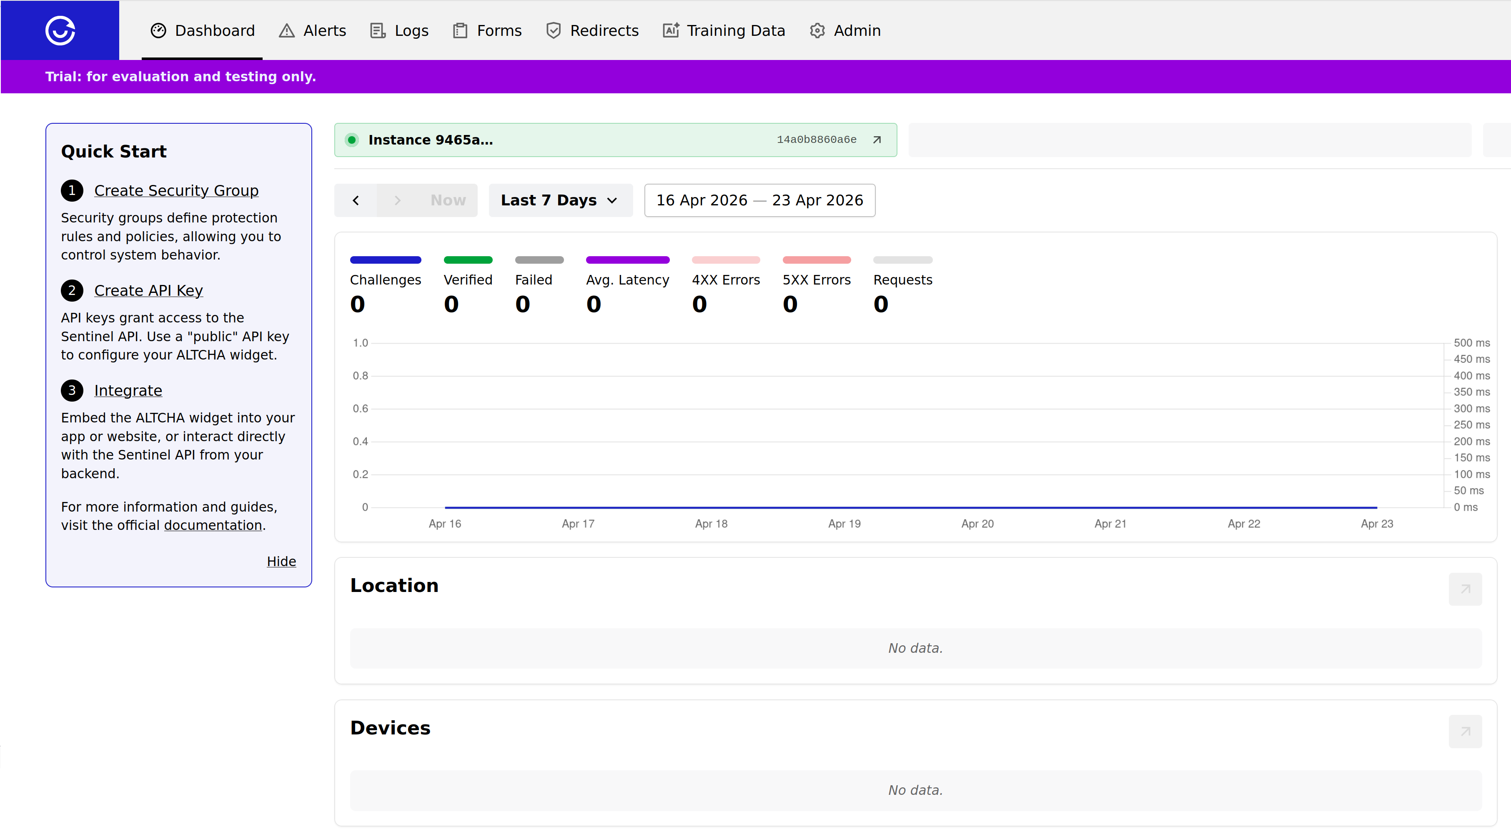Open Location panel expand arrow icon
The image size is (1511, 839).
coord(1465,589)
